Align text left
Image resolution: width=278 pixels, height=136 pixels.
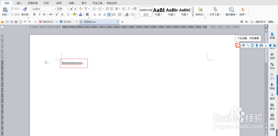pos(95,14)
